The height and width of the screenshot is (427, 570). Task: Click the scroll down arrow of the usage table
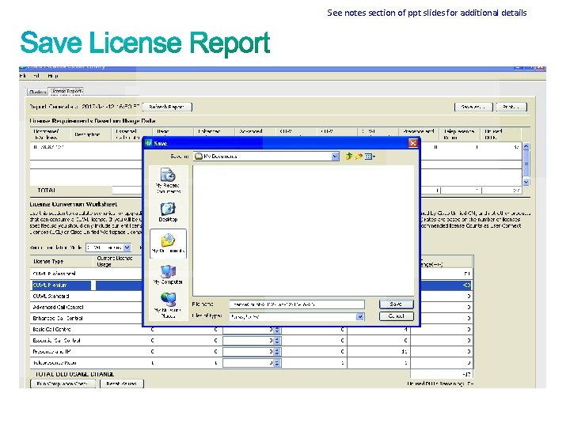(526, 182)
